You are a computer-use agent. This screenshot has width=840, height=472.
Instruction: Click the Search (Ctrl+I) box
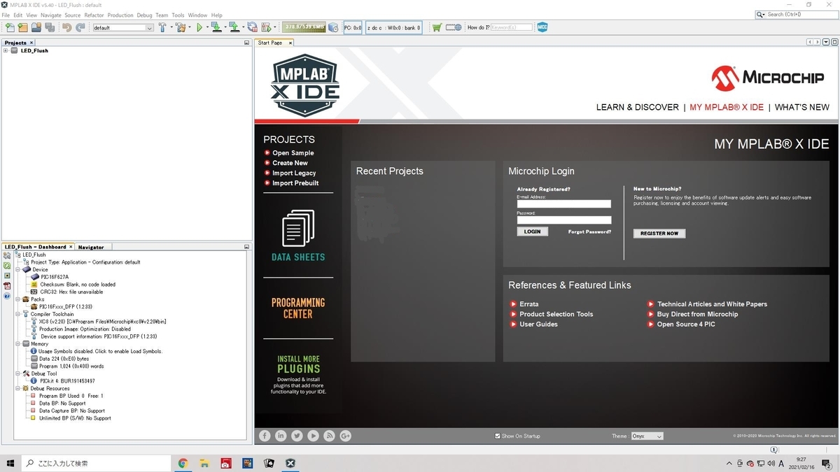tap(797, 14)
